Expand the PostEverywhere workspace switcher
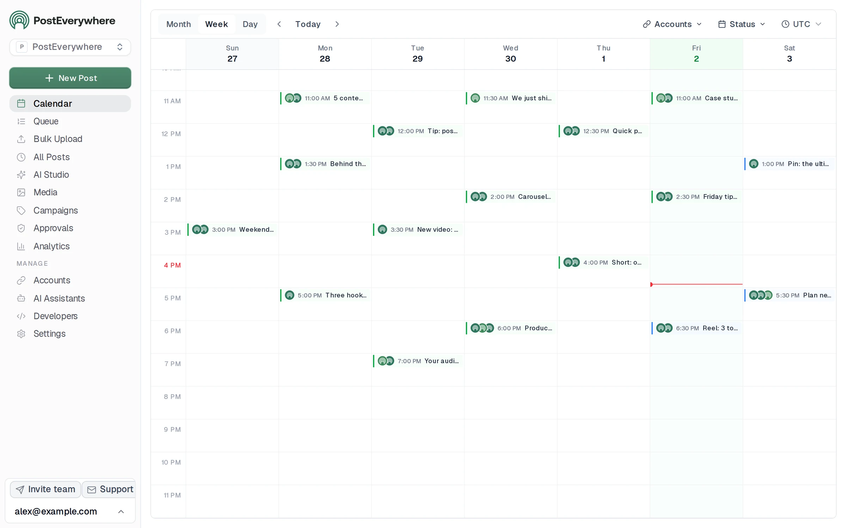The image size is (846, 528). pyautogui.click(x=70, y=47)
